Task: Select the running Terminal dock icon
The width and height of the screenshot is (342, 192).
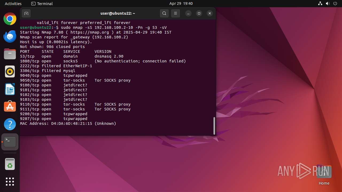Action: coord(10,142)
